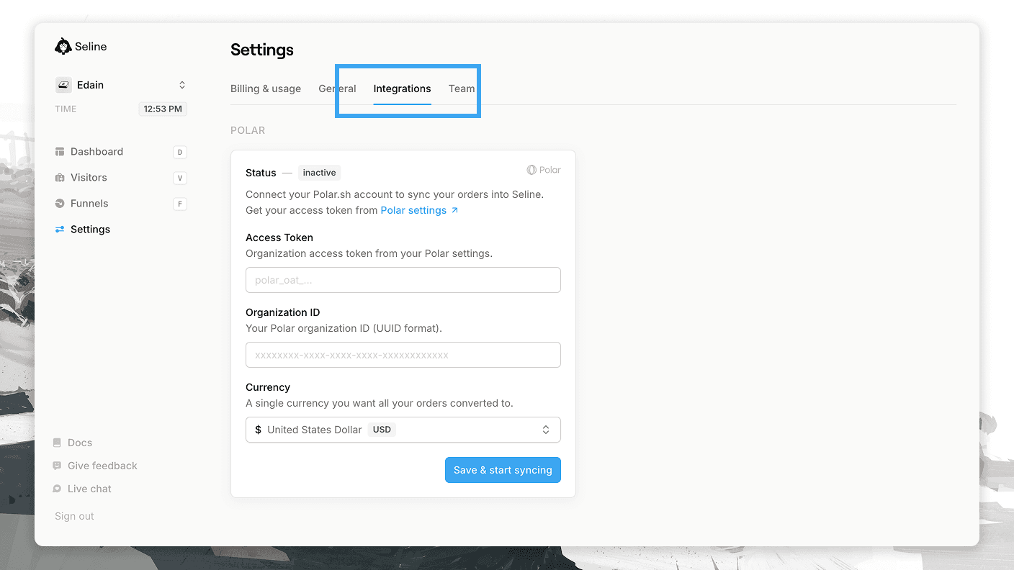Click the USD currency code badge
Image resolution: width=1014 pixels, height=570 pixels.
(382, 430)
